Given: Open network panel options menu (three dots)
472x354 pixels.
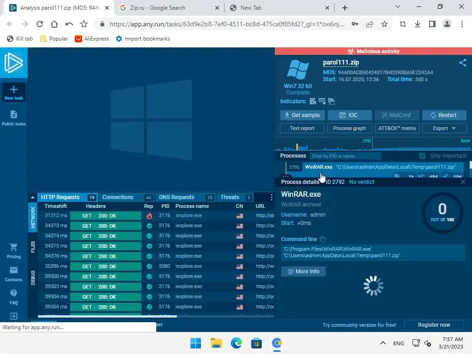Looking at the screenshot, I should pyautogui.click(x=271, y=197).
